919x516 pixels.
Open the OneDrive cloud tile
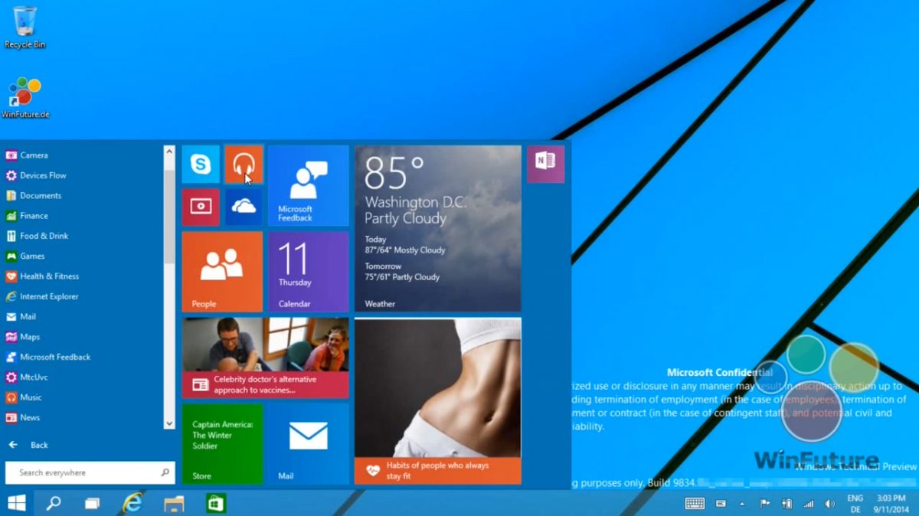[x=243, y=207]
